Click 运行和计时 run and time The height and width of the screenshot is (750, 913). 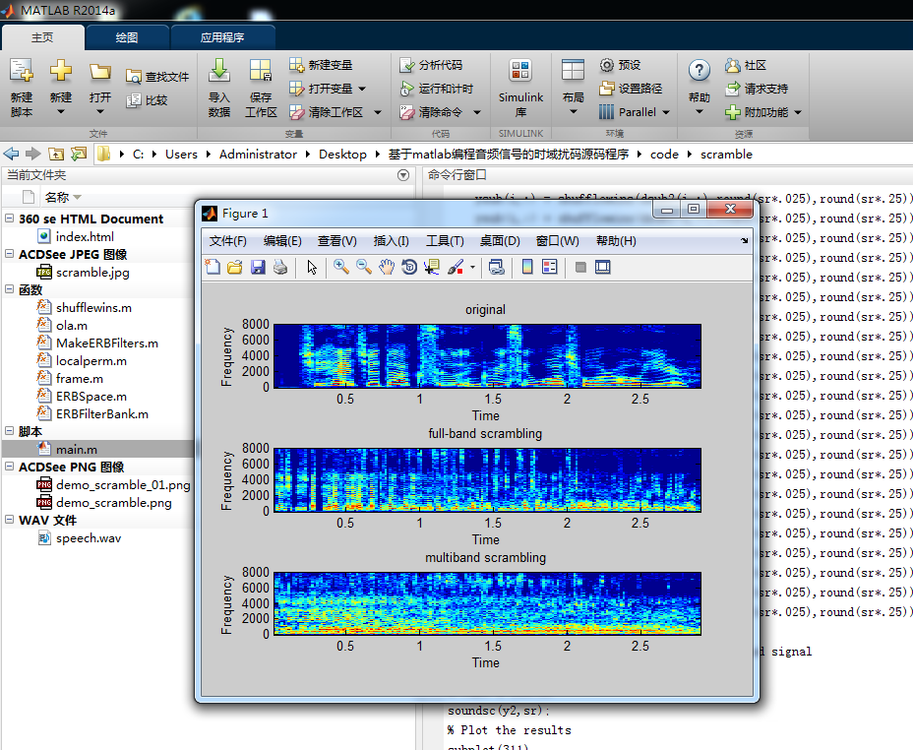coord(437,89)
